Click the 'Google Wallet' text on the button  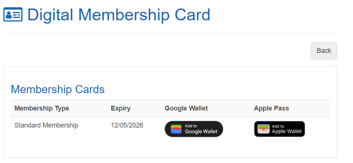click(201, 132)
